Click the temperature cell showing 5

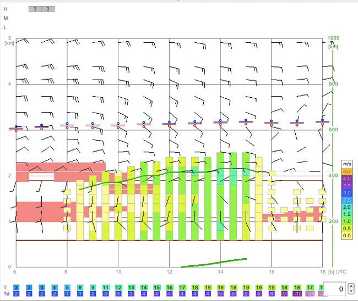click(x=67, y=288)
